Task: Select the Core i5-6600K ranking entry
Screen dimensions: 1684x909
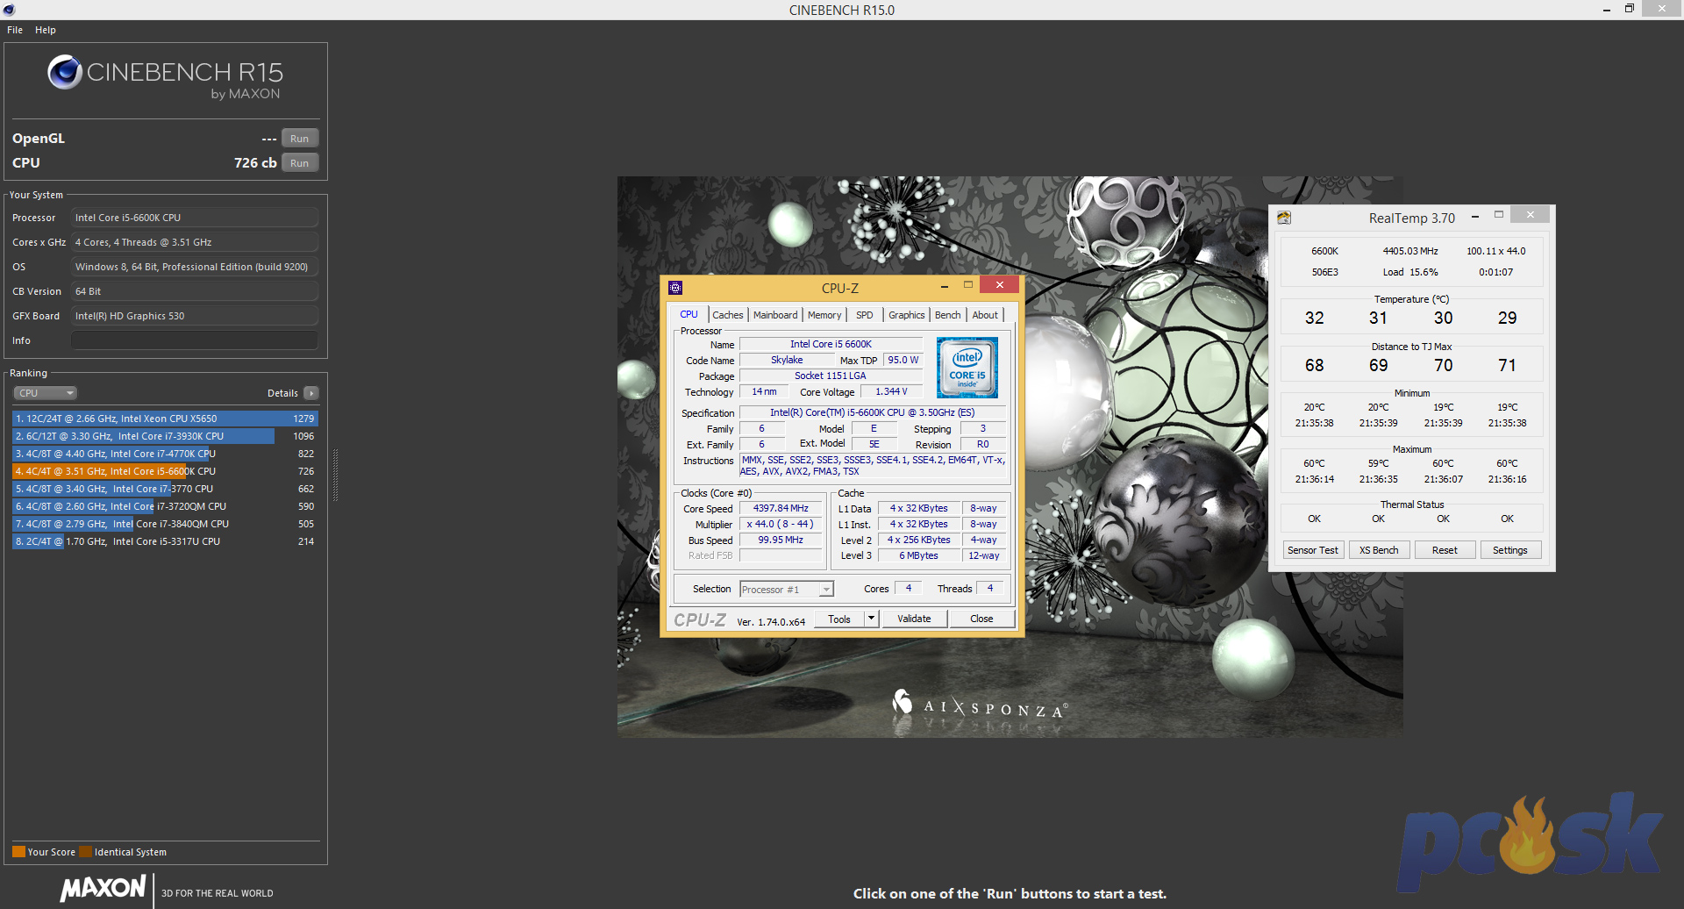Action: (x=165, y=471)
